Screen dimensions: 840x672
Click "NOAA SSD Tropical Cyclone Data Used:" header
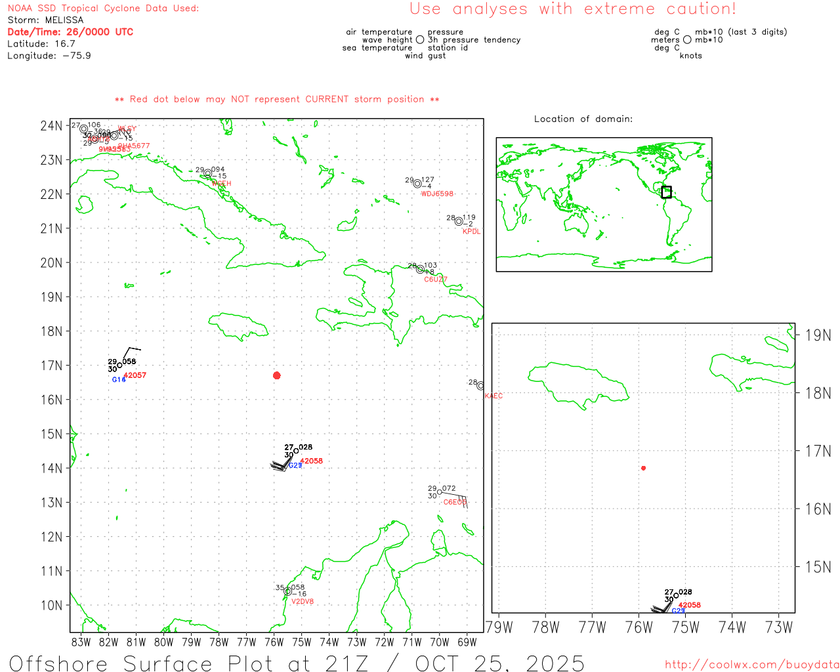[x=103, y=9]
